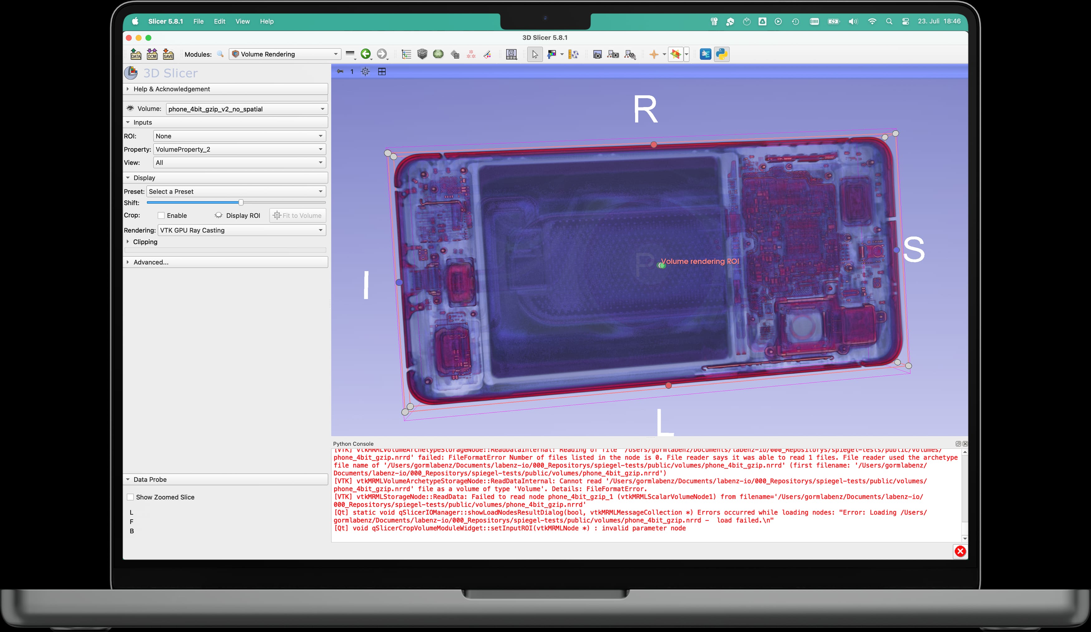Click the Python console scrollbar down arrow

point(965,539)
